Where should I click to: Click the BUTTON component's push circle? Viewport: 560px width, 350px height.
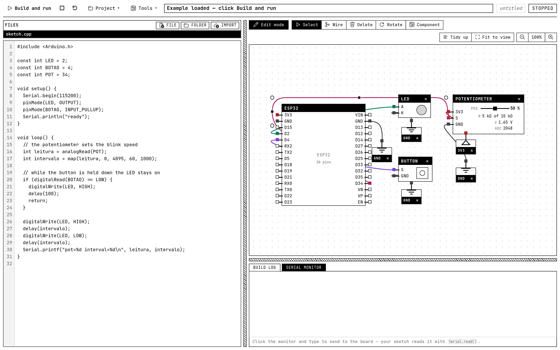422,173
